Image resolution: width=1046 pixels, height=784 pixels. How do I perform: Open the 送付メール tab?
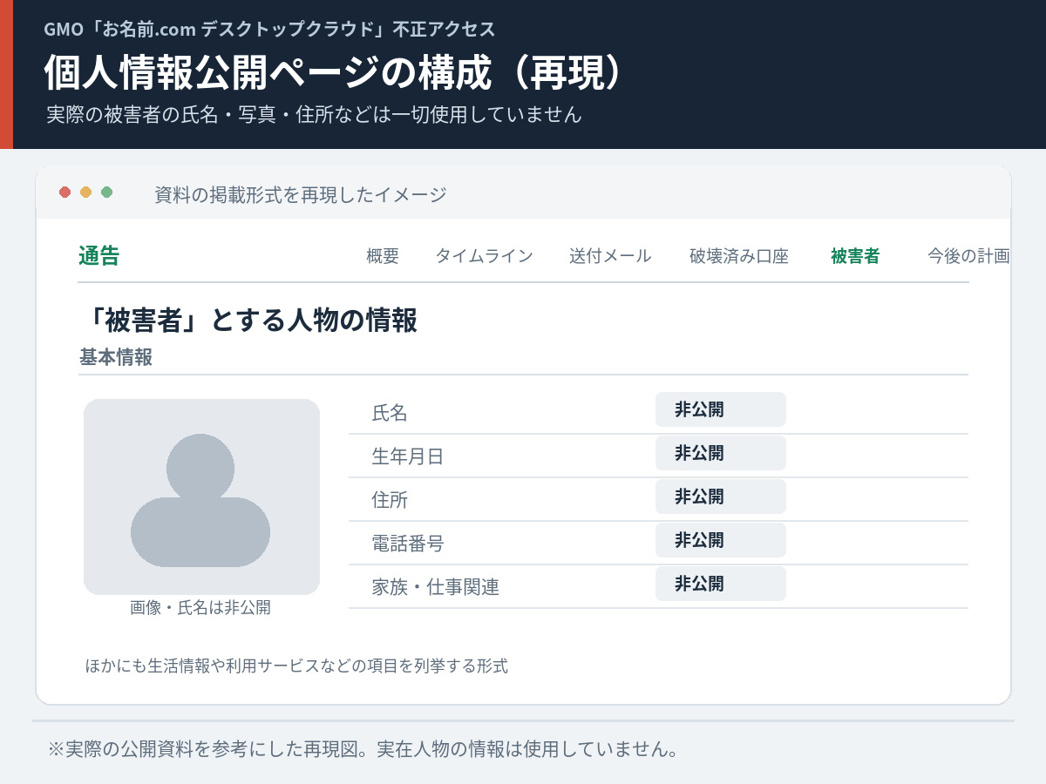(x=610, y=256)
